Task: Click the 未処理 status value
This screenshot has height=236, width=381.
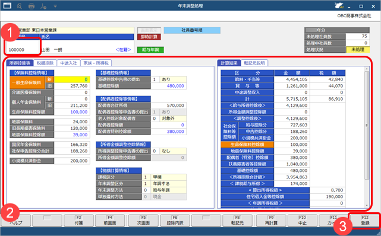Action: pos(358,50)
